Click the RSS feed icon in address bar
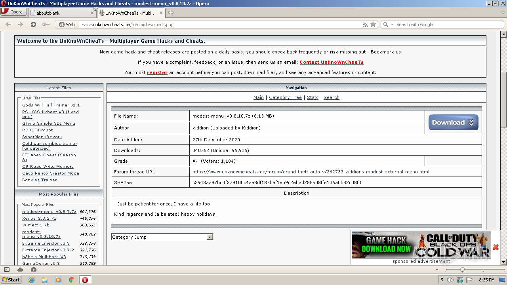 click(x=365, y=25)
